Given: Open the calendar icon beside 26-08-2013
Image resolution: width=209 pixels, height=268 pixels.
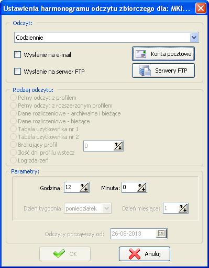Looking at the screenshot, I should (161, 234).
